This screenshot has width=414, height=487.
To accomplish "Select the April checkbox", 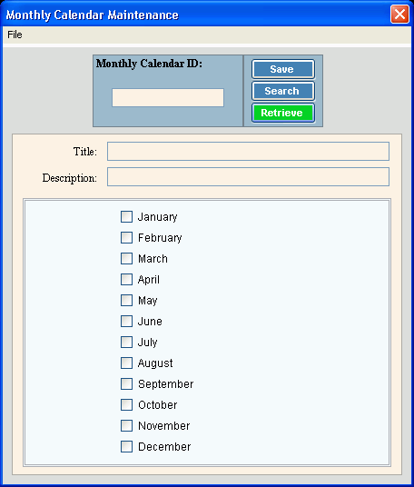I will tap(126, 279).
